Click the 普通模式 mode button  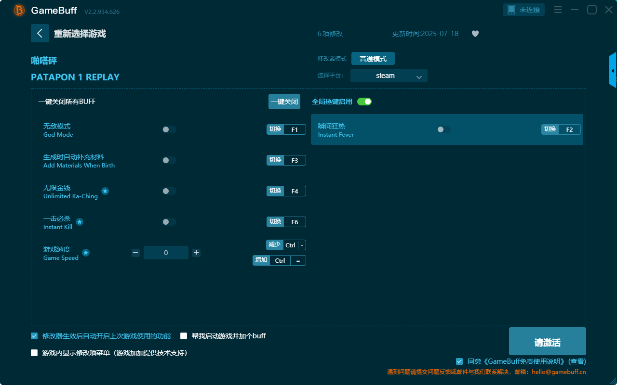(373, 59)
